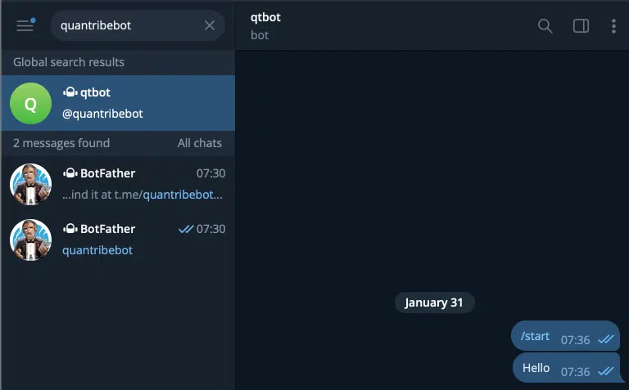629x390 pixels.
Task: Click the green qtbot avatar
Action: tap(30, 103)
